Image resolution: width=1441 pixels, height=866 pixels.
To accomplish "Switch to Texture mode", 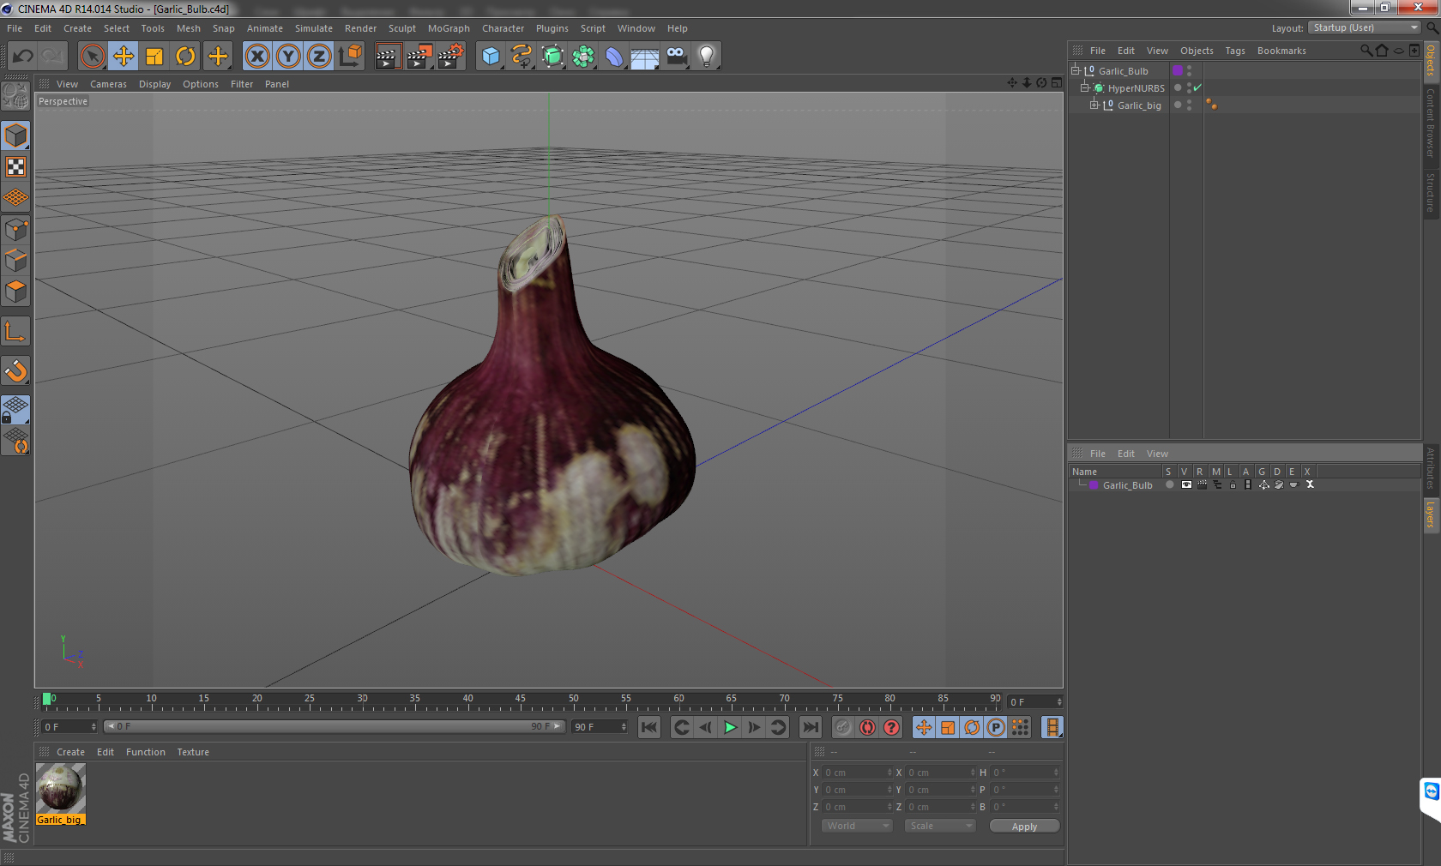I will (x=15, y=167).
